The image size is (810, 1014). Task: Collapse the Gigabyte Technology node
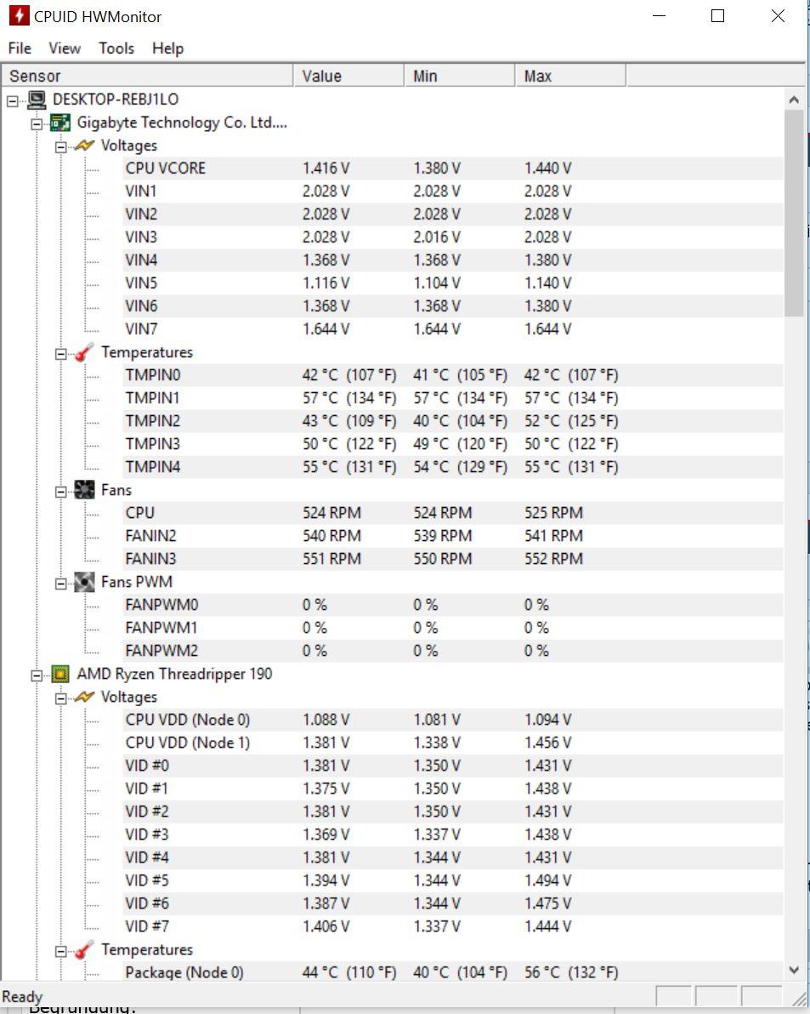(37, 123)
